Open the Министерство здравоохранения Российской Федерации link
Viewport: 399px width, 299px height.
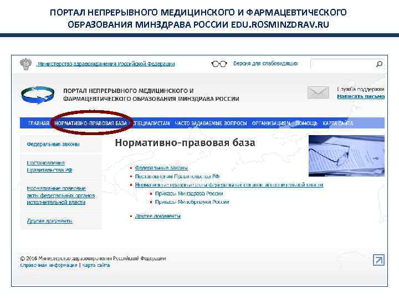(x=106, y=64)
